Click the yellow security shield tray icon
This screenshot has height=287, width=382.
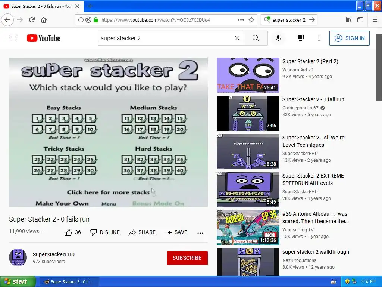[x=347, y=282]
